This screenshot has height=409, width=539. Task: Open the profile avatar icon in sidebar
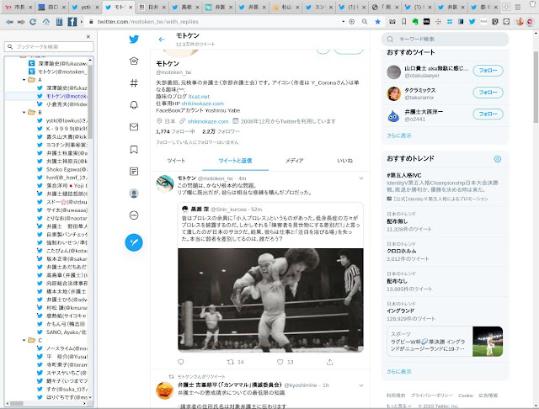tap(134, 194)
